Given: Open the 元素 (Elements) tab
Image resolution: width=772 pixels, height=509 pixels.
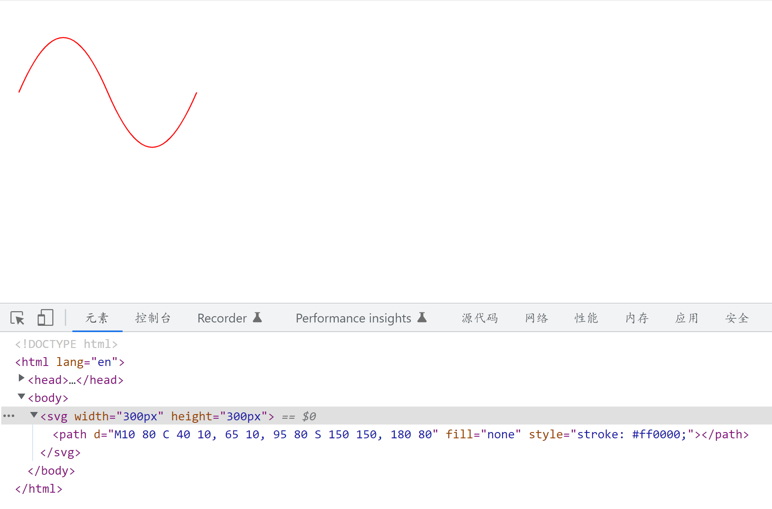Looking at the screenshot, I should [97, 318].
